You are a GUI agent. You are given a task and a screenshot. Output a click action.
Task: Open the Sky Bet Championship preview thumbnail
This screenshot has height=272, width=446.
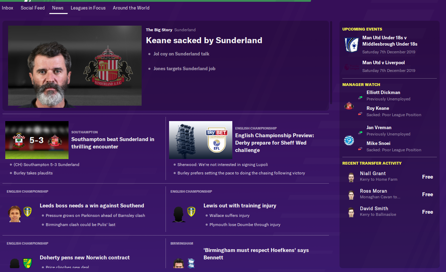pos(201,140)
